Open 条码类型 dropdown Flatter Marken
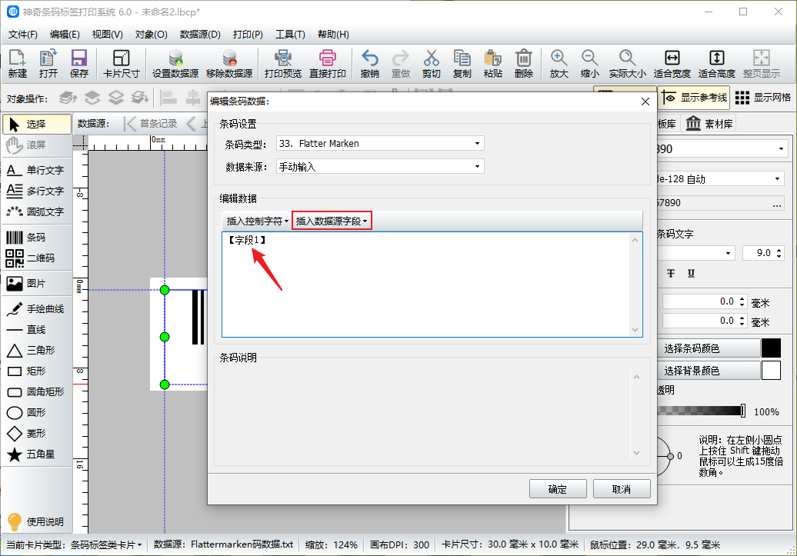The image size is (797, 556). (380, 144)
